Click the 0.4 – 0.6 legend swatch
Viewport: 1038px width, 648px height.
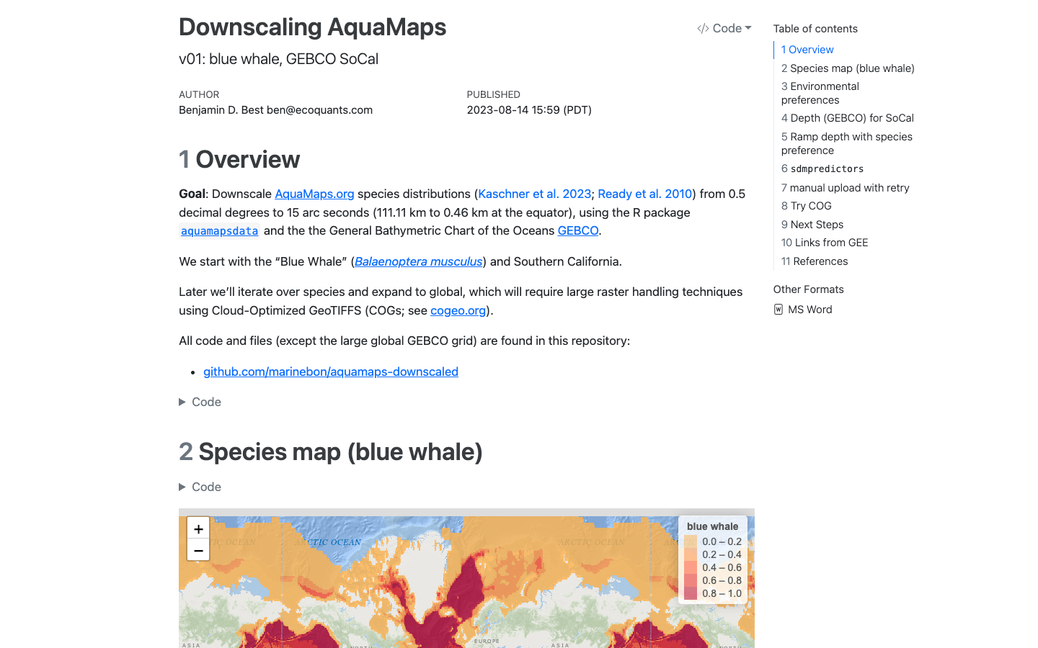(691, 567)
